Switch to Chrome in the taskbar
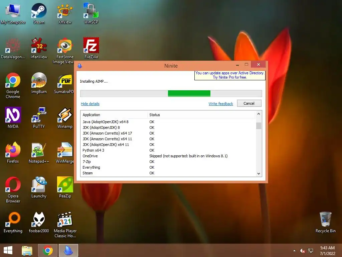Viewport: 342px width, 257px height. coord(47,250)
